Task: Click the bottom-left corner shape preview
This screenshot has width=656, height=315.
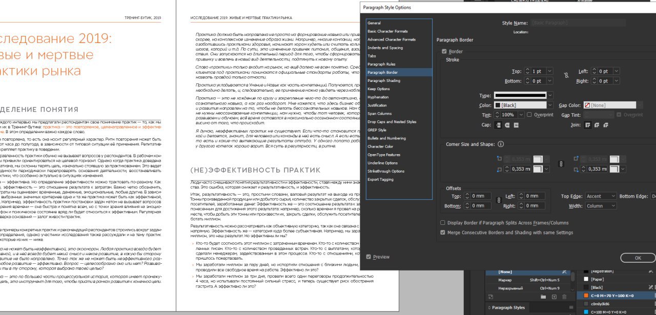Action: (x=539, y=169)
